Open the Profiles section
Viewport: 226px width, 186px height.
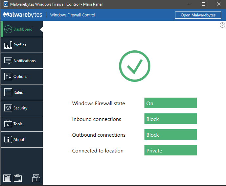pyautogui.click(x=22, y=45)
